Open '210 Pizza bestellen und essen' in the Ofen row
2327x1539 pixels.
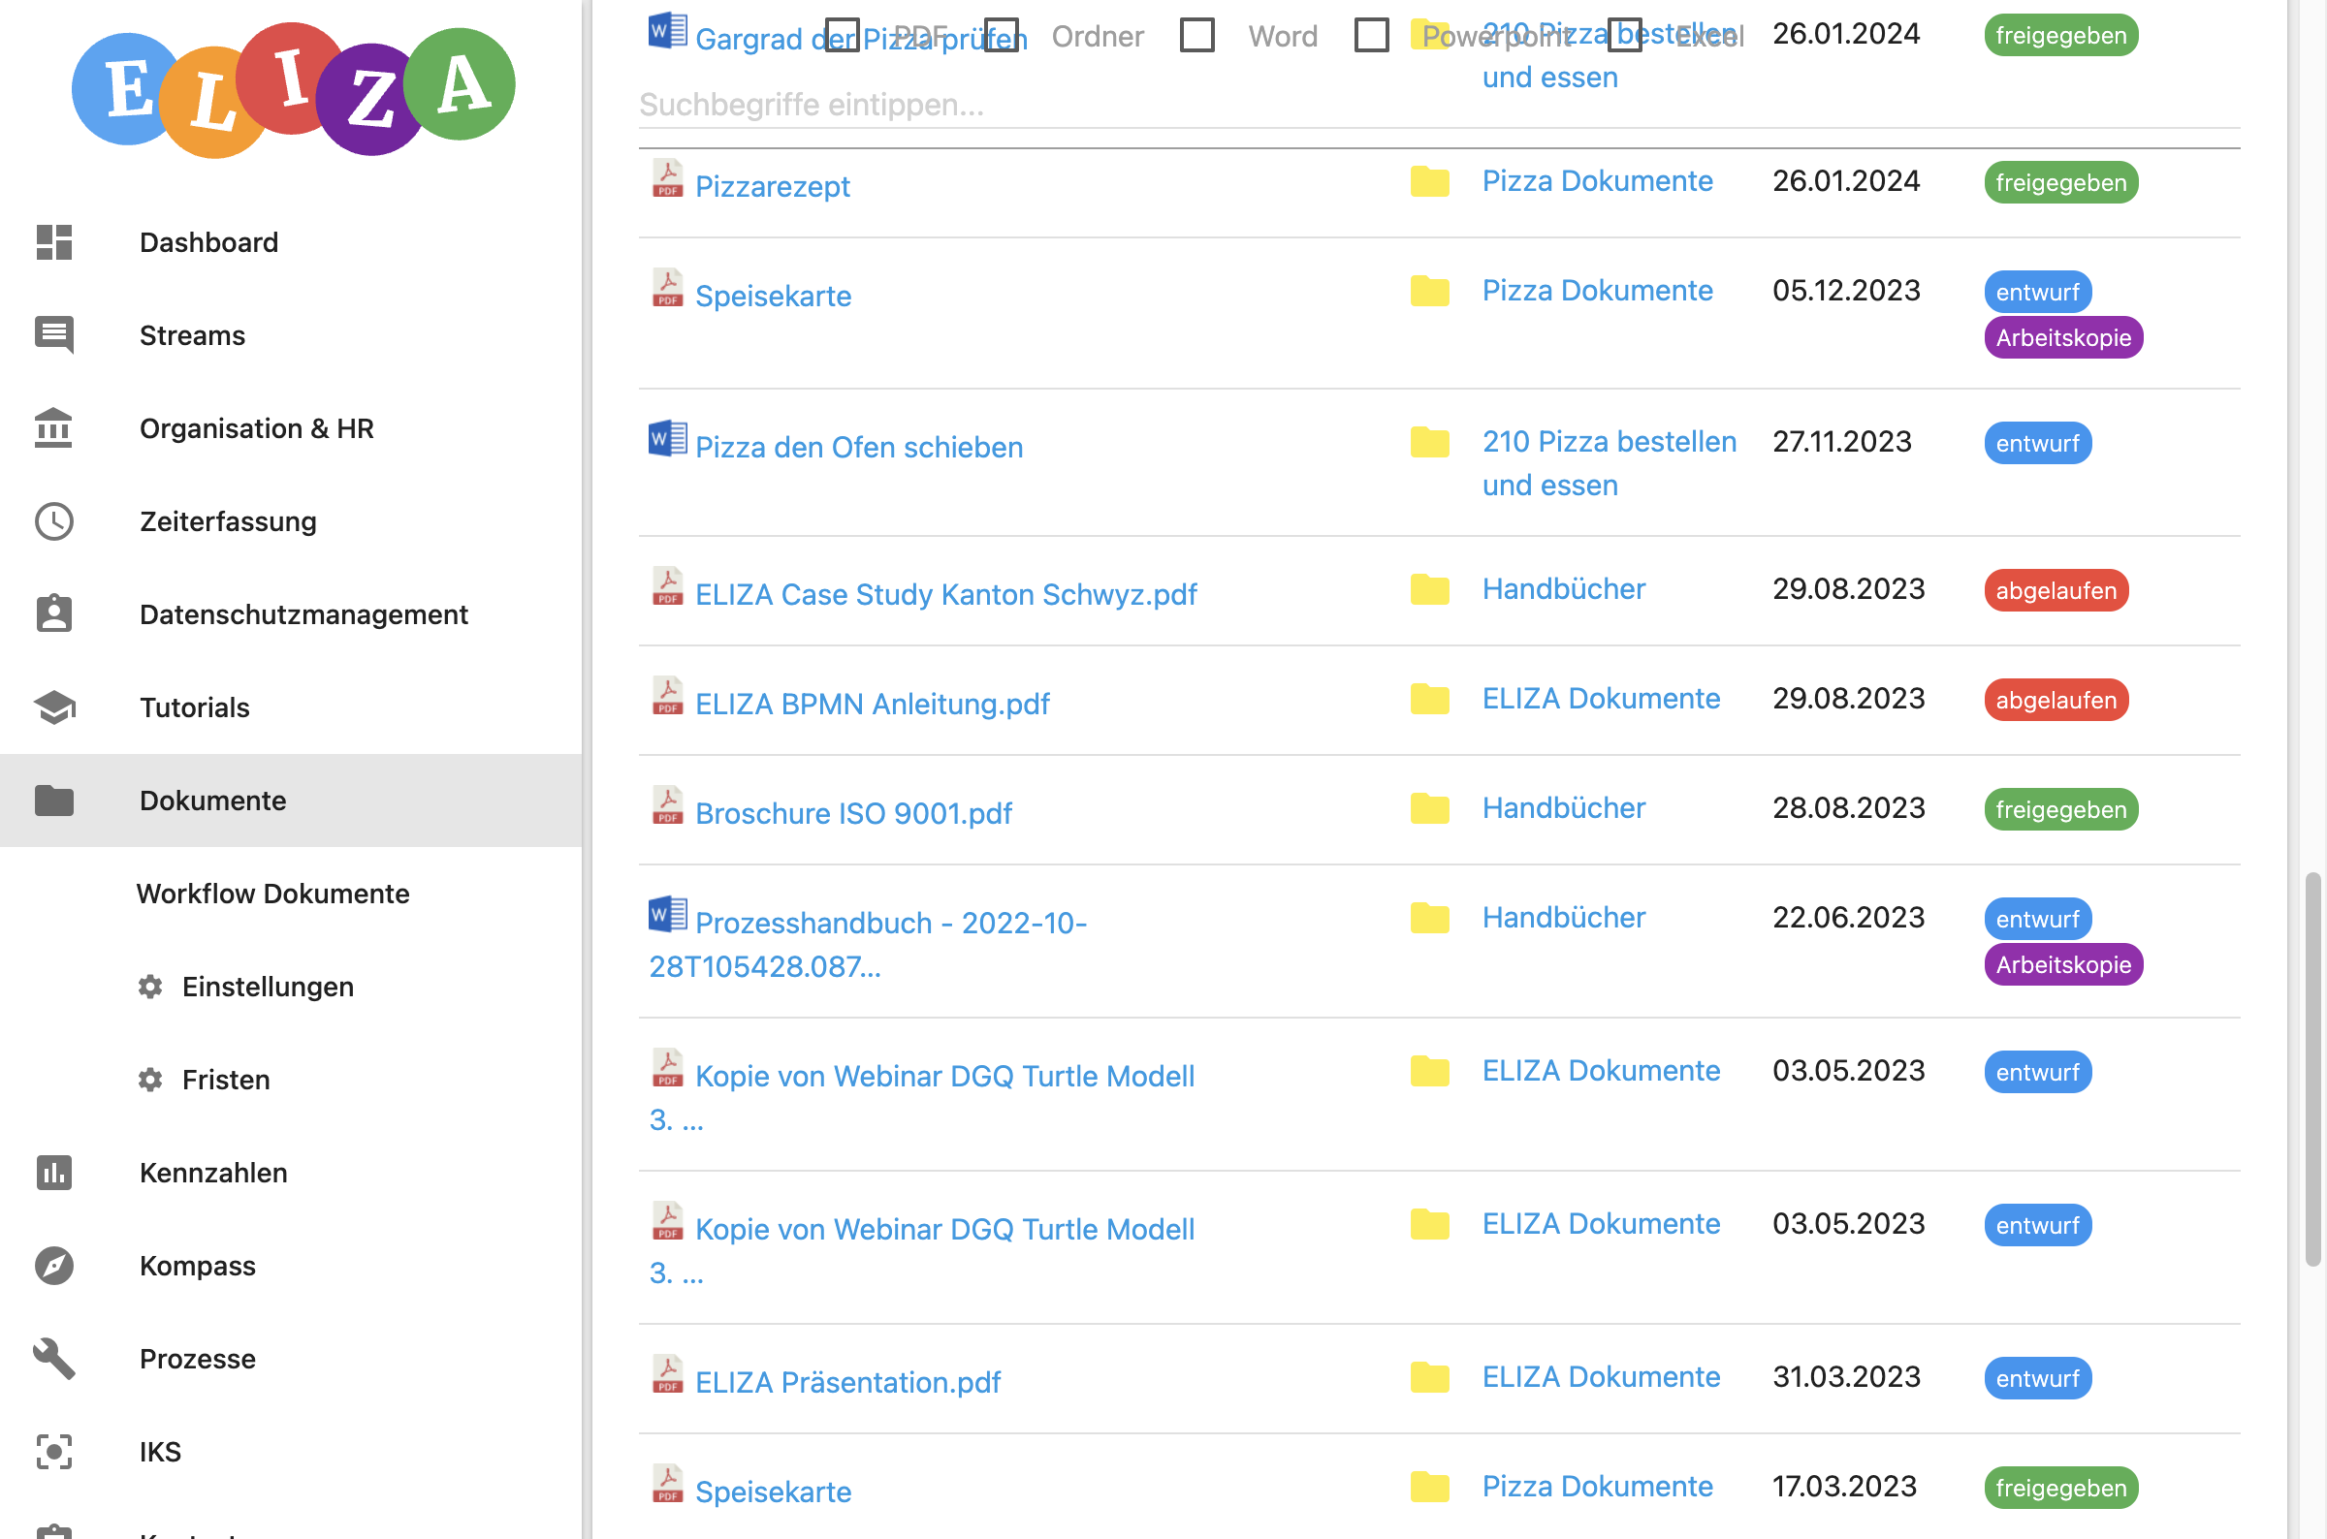tap(1610, 463)
